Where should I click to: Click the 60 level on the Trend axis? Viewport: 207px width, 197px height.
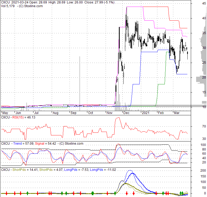(204, 154)
